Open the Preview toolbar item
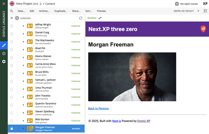Image resolution: width=209 pixels, height=134 pixels. (x=101, y=11)
